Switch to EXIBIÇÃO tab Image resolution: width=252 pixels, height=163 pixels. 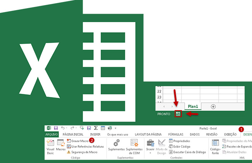pyautogui.click(x=230, y=134)
